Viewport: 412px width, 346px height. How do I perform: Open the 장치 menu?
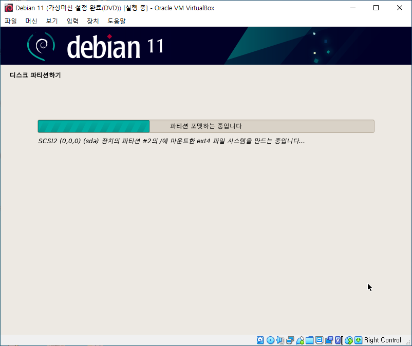tap(93, 21)
